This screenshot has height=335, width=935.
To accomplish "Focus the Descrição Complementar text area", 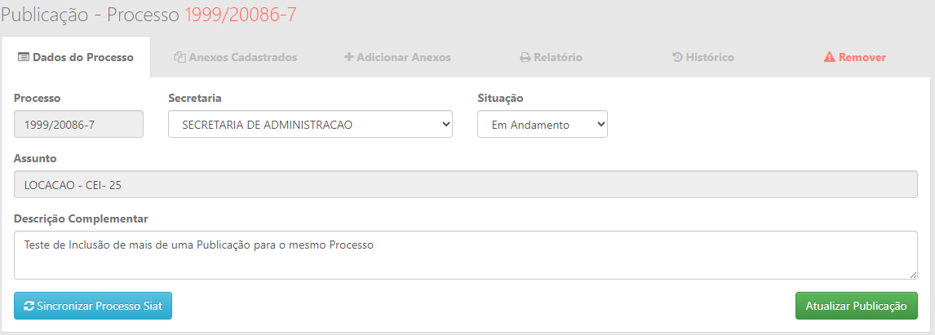I will (466, 255).
